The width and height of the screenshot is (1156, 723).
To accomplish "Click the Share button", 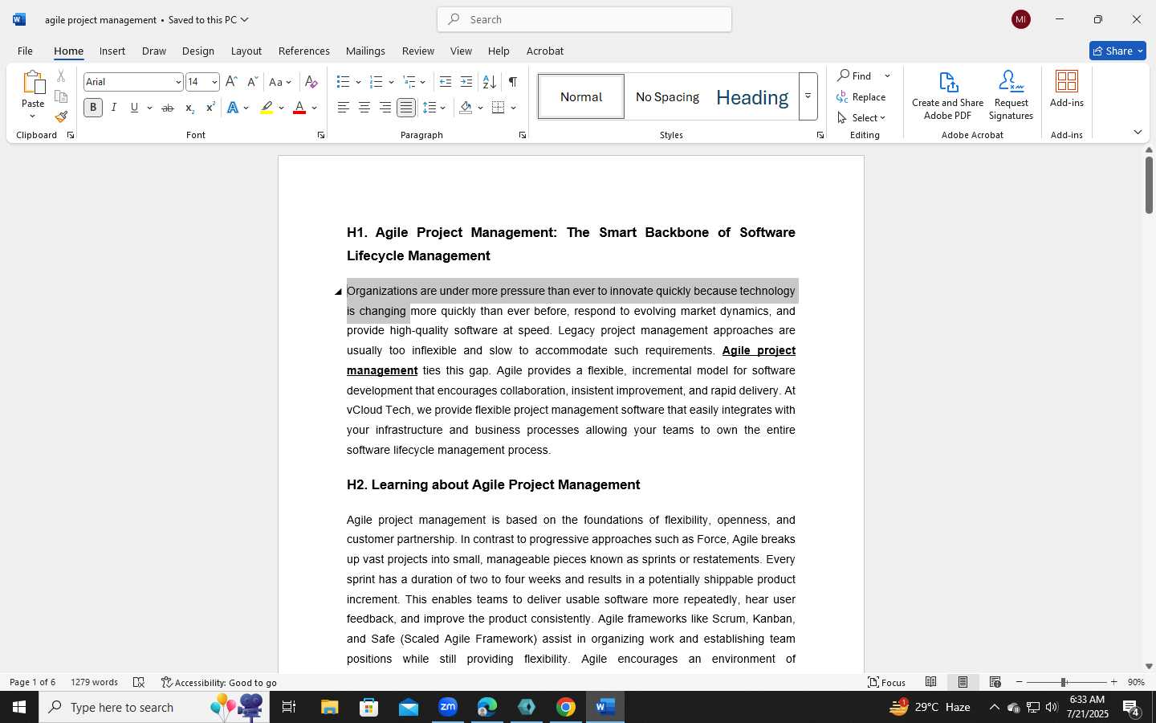I will coord(1117,51).
